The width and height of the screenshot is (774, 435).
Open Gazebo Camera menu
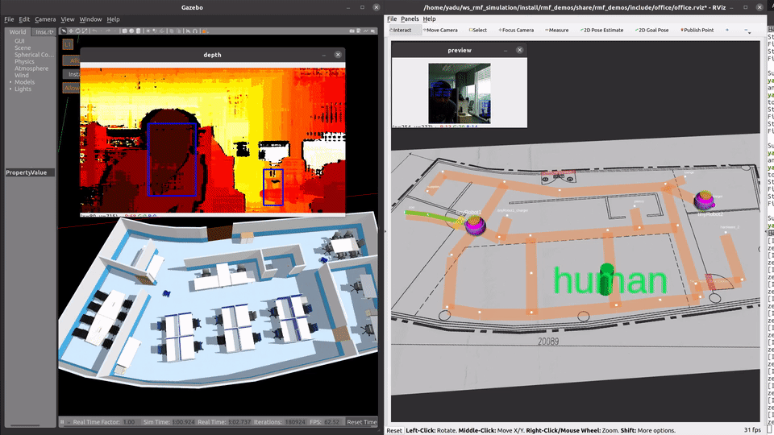(45, 19)
